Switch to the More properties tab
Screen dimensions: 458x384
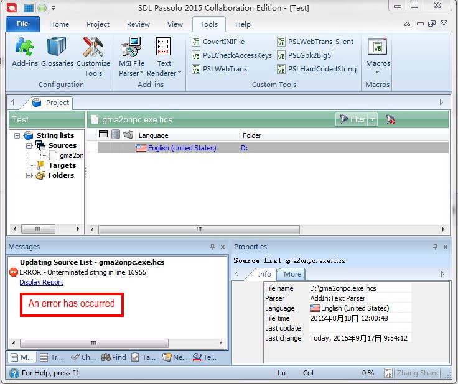pos(292,274)
